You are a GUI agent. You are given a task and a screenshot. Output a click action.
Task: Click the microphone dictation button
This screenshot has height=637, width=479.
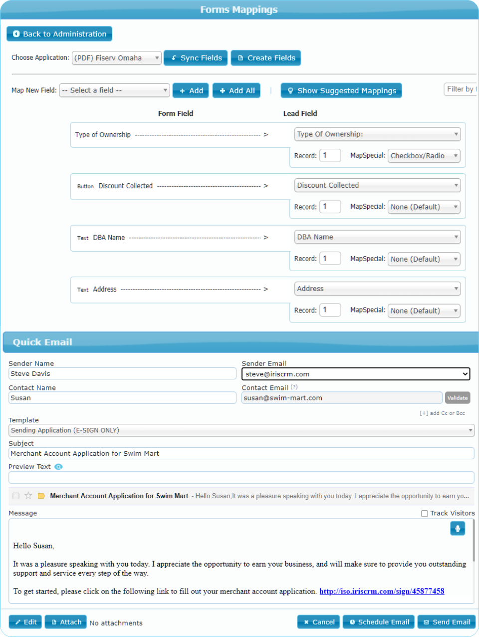[458, 528]
